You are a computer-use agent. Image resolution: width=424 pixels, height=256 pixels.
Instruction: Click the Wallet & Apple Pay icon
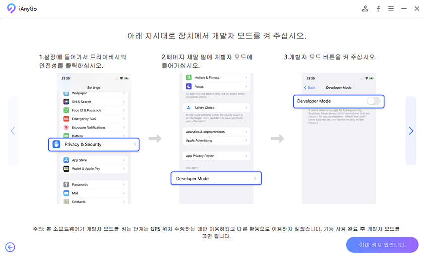point(66,169)
